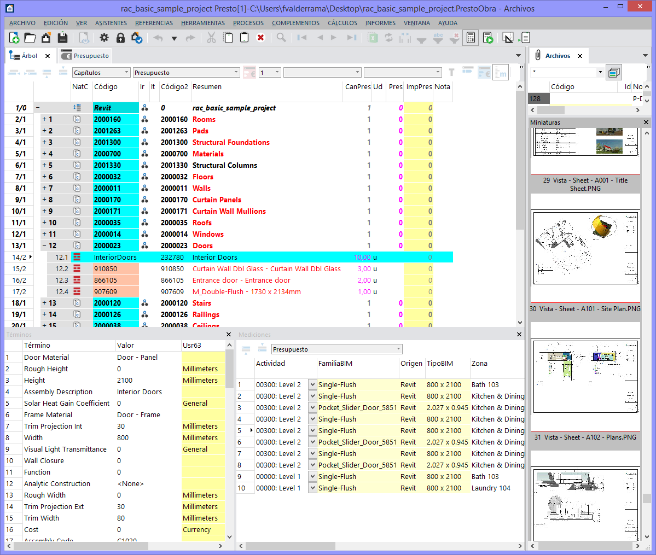Select the Entrance door row
This screenshot has width=656, height=555.
241,280
